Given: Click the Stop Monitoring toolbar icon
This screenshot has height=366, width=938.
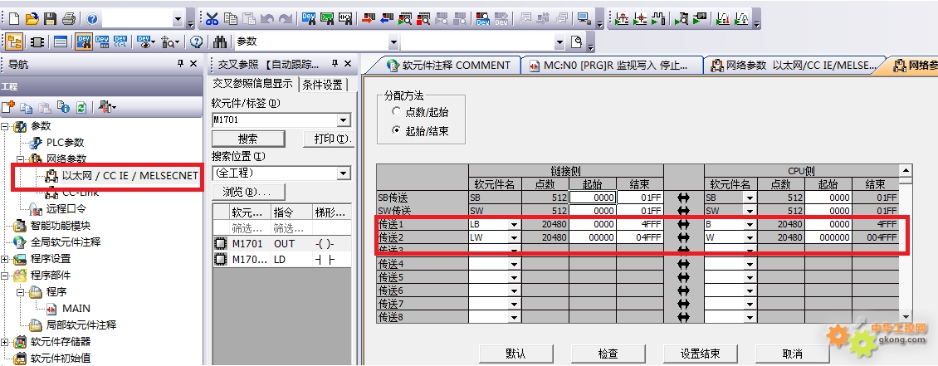Looking at the screenshot, I should [x=423, y=18].
